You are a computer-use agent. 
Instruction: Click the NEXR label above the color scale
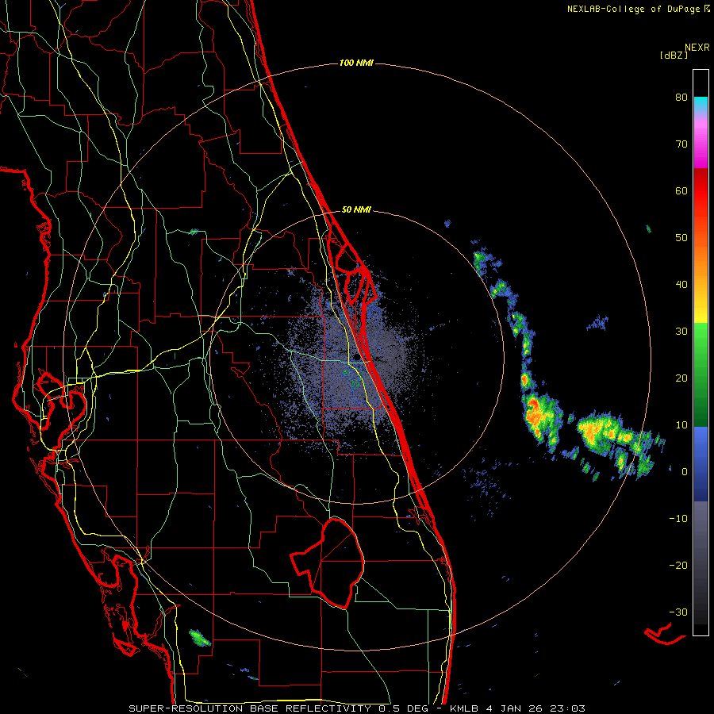pyautogui.click(x=697, y=48)
